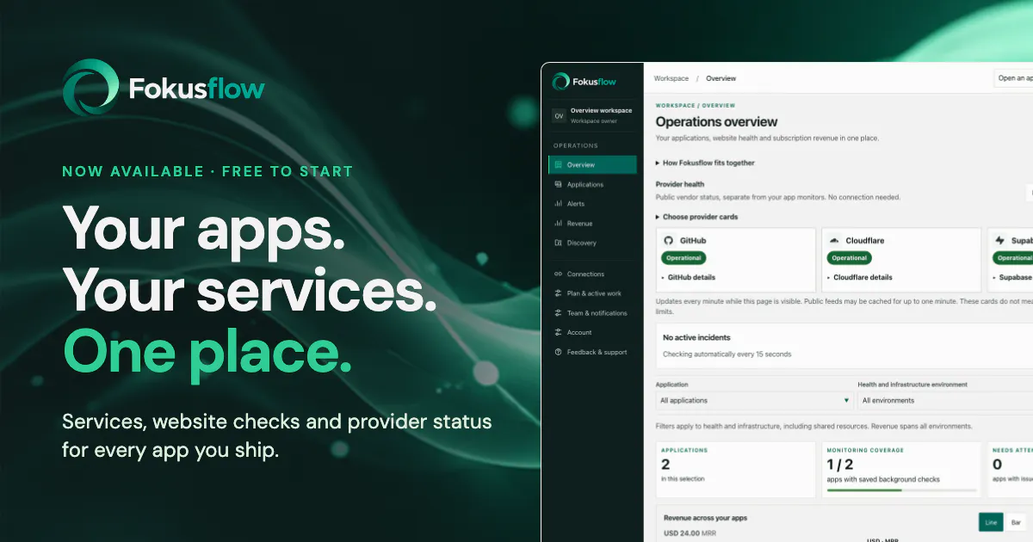The image size is (1033, 542).
Task: Click the Fokusflow logo in the app sidebar
Action: click(583, 81)
